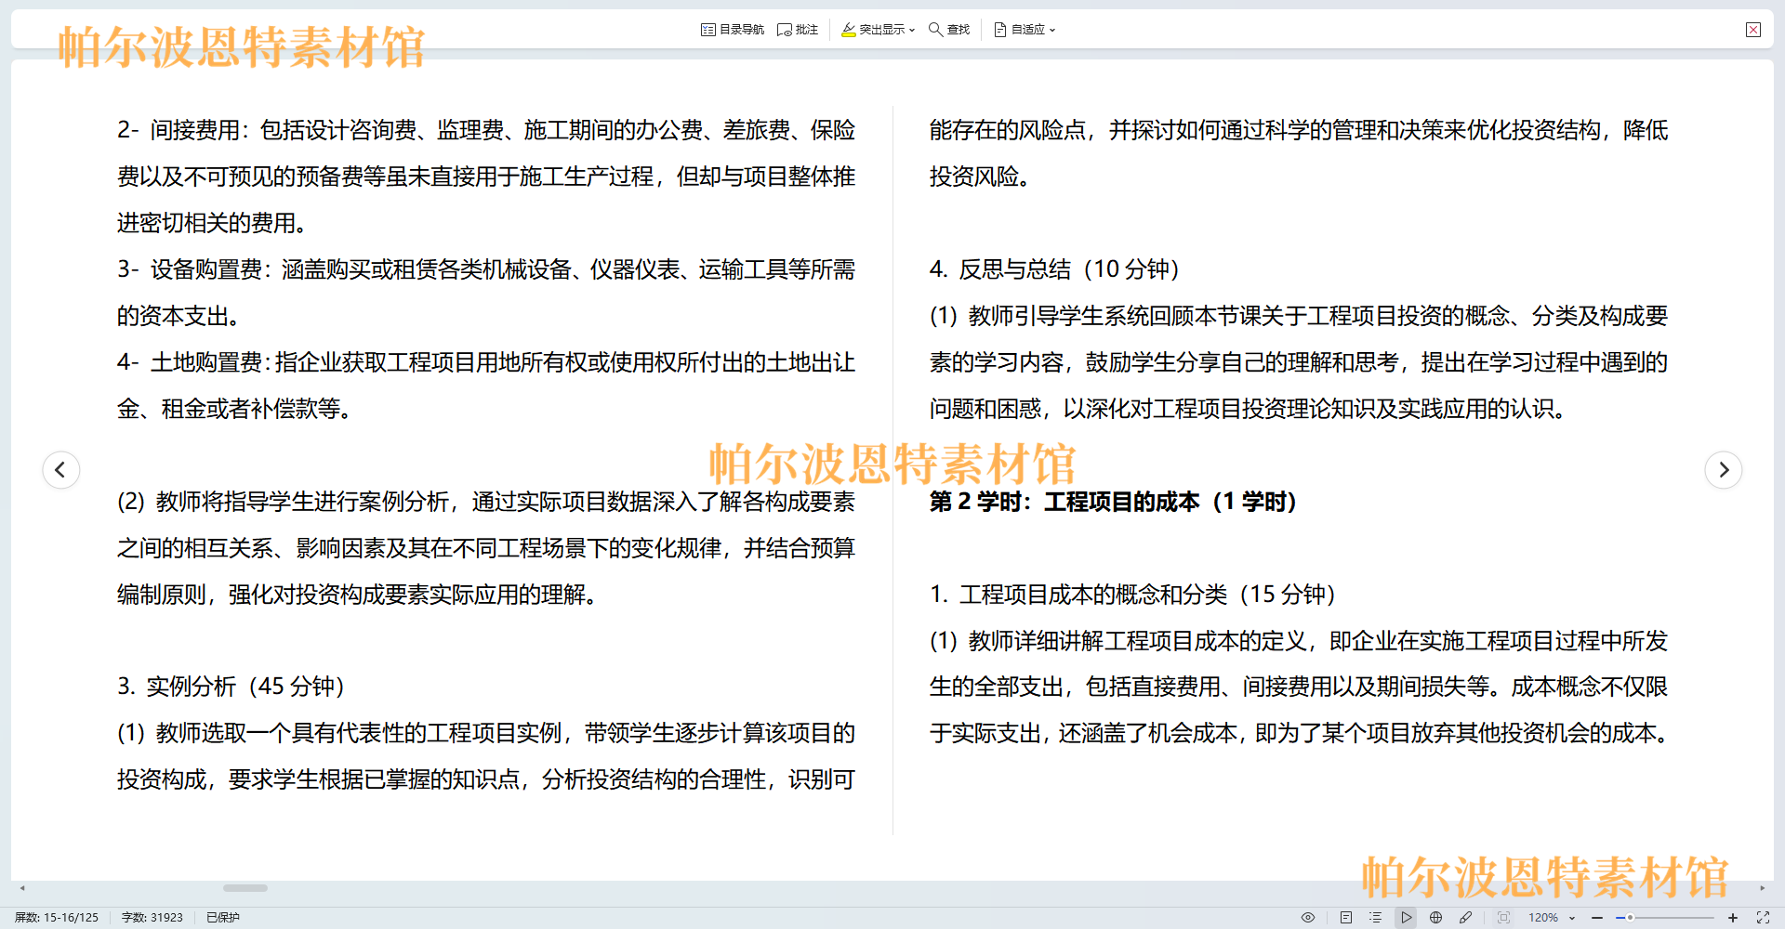Switch to page layout view icon

pyautogui.click(x=1346, y=917)
